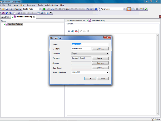Expand the question mark link dropdown arrow
This screenshot has width=161, height=121.
[20, 13]
